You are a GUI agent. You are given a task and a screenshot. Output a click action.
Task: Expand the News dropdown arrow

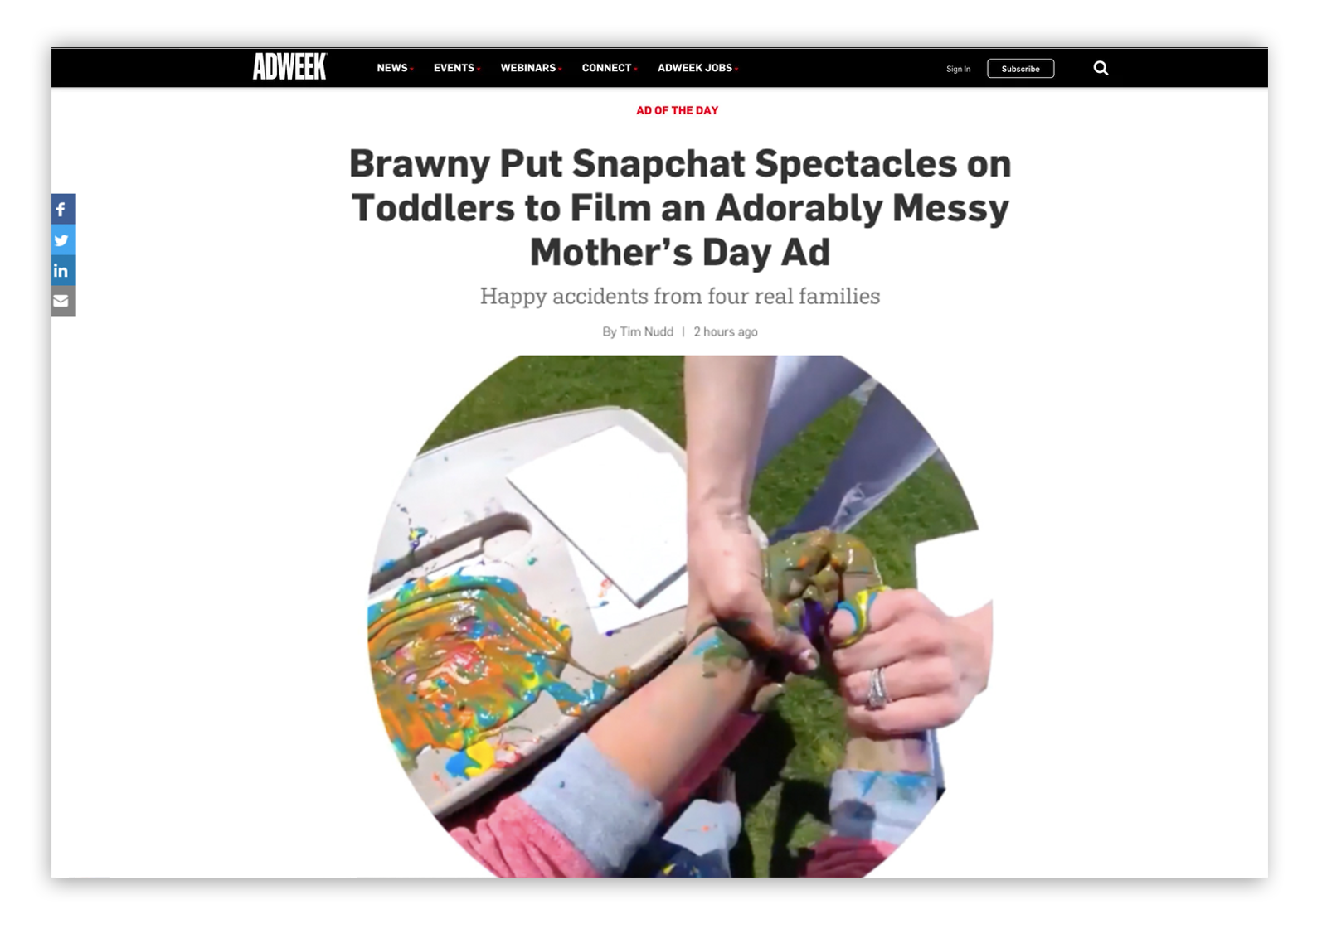pos(412,70)
